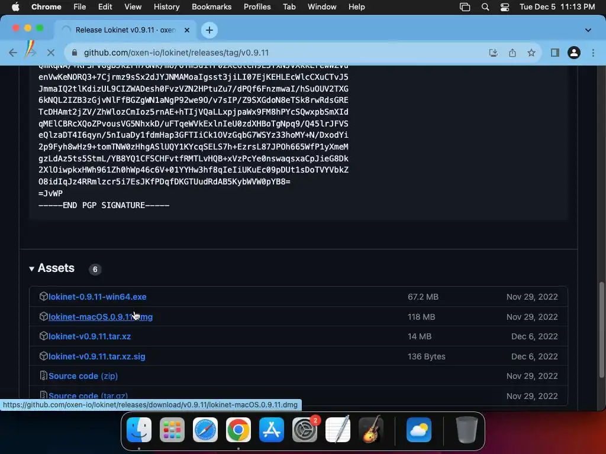
Task: Expand the tab search dropdown chevron
Action: pos(588,30)
